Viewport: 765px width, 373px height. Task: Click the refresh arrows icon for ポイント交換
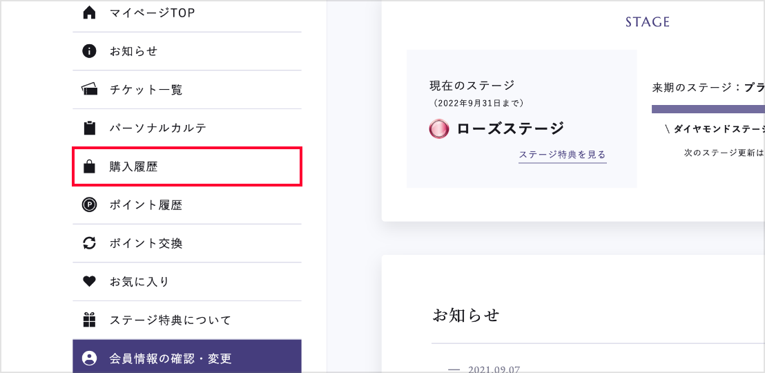(x=89, y=243)
